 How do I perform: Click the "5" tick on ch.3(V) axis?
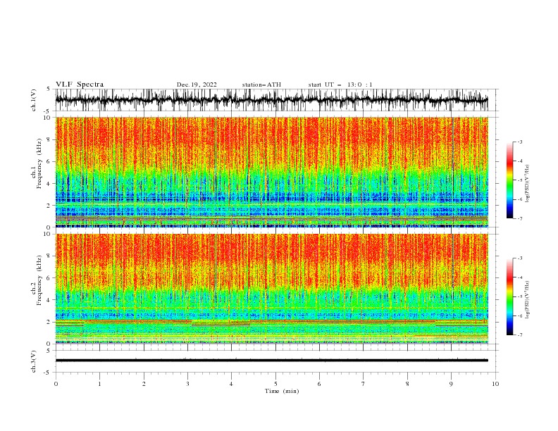tap(49, 350)
